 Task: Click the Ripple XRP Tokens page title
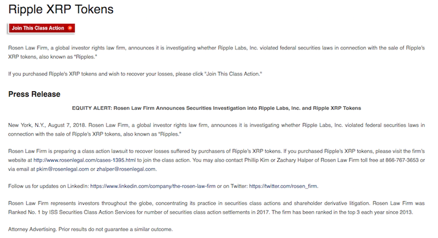click(x=61, y=9)
